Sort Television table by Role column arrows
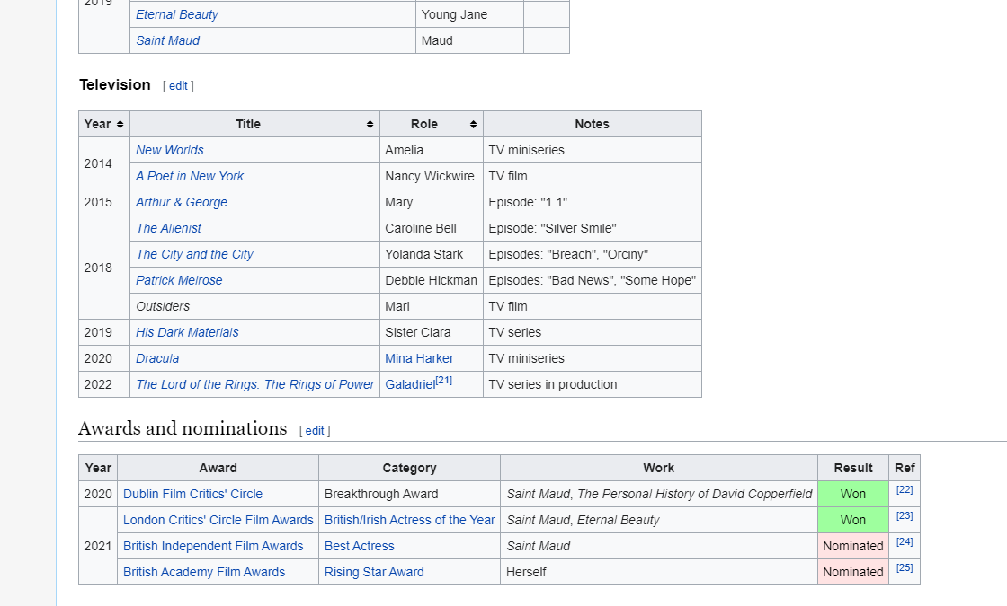 click(473, 124)
